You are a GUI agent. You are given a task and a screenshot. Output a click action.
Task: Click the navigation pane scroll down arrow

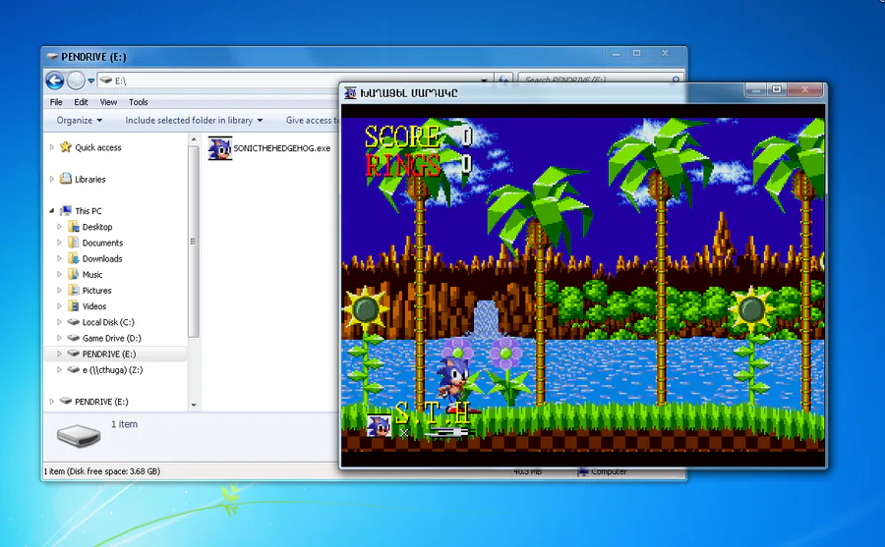pyautogui.click(x=194, y=405)
